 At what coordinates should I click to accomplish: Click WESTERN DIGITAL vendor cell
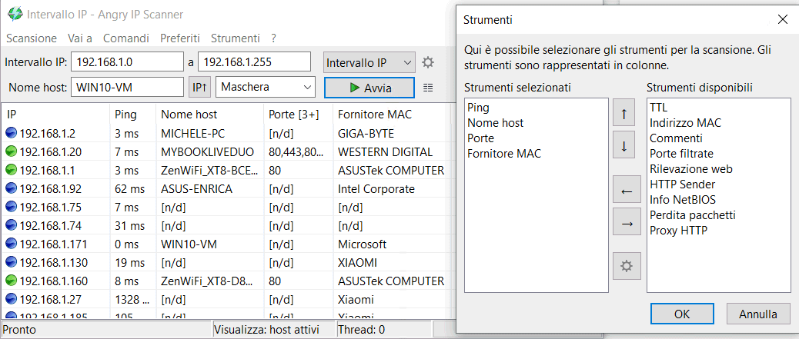tap(385, 152)
